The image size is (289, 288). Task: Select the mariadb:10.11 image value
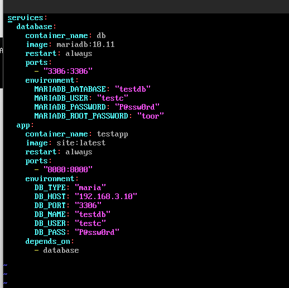point(85,45)
